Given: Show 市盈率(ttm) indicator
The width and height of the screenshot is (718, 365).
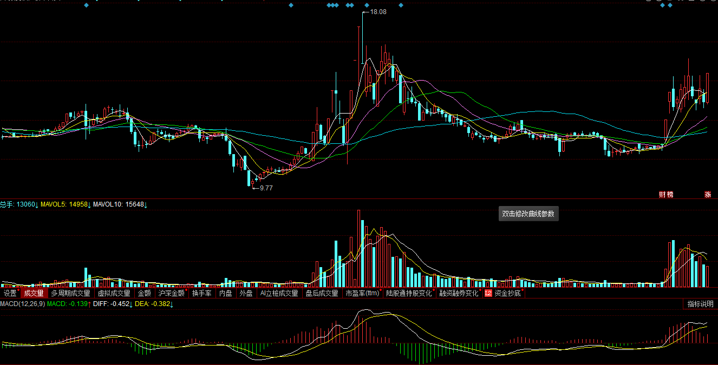Looking at the screenshot, I should tap(362, 293).
